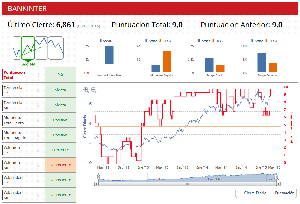This screenshot has width=300, height=204.
Task: Click the scrollbar left arrow button
Action: click(96, 184)
